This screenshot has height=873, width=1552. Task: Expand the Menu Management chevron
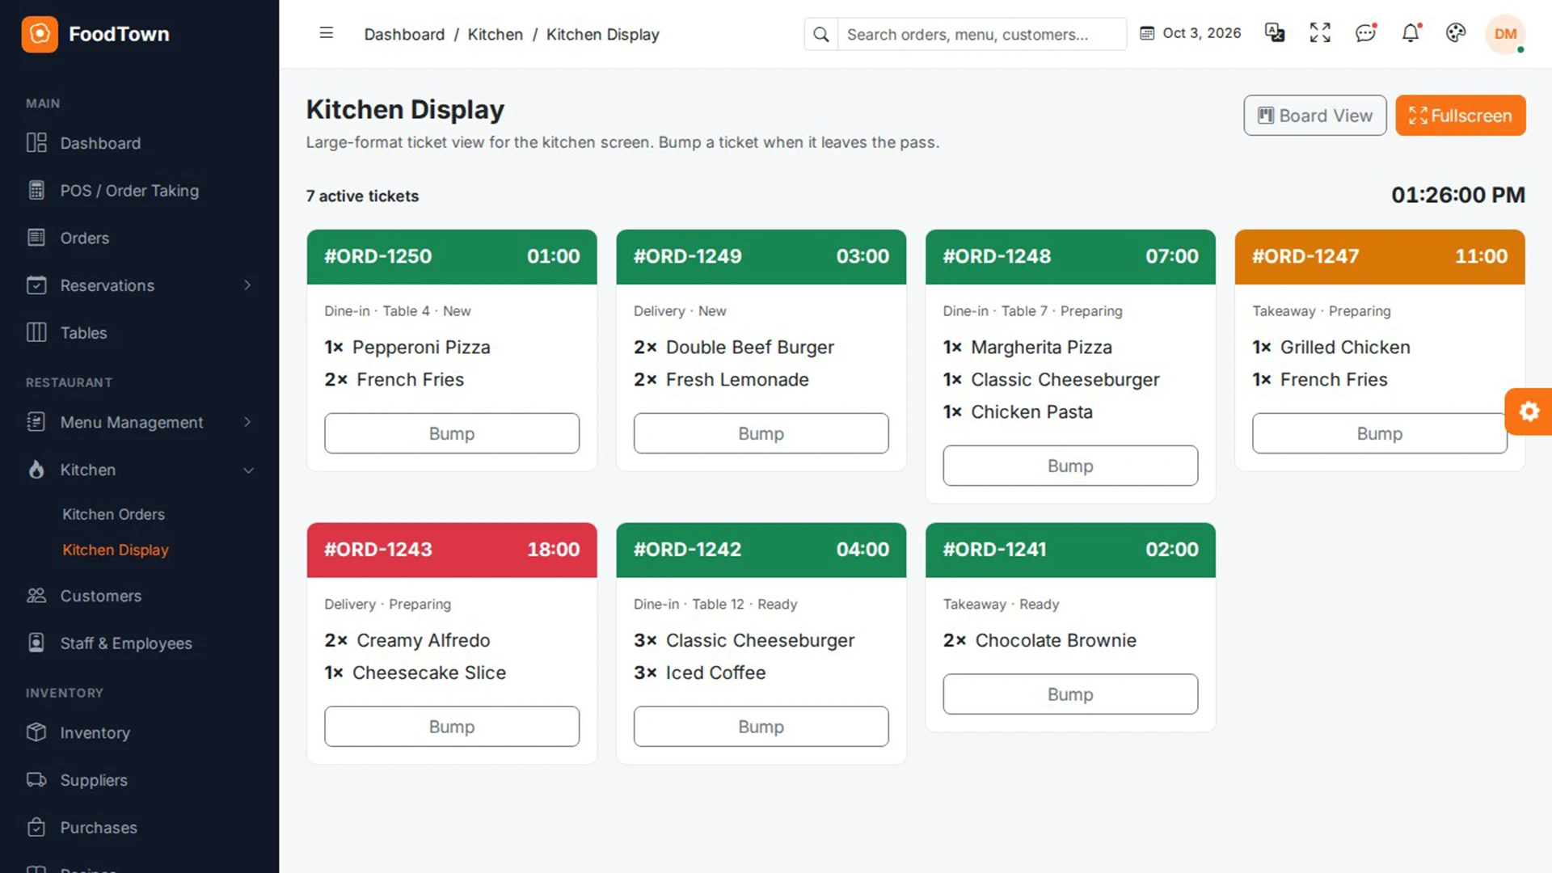247,422
